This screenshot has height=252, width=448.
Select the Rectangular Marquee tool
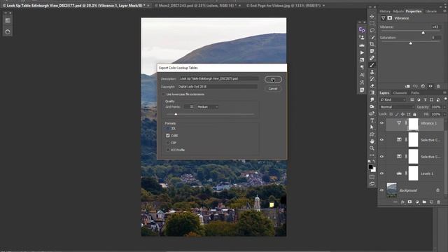coord(372,23)
